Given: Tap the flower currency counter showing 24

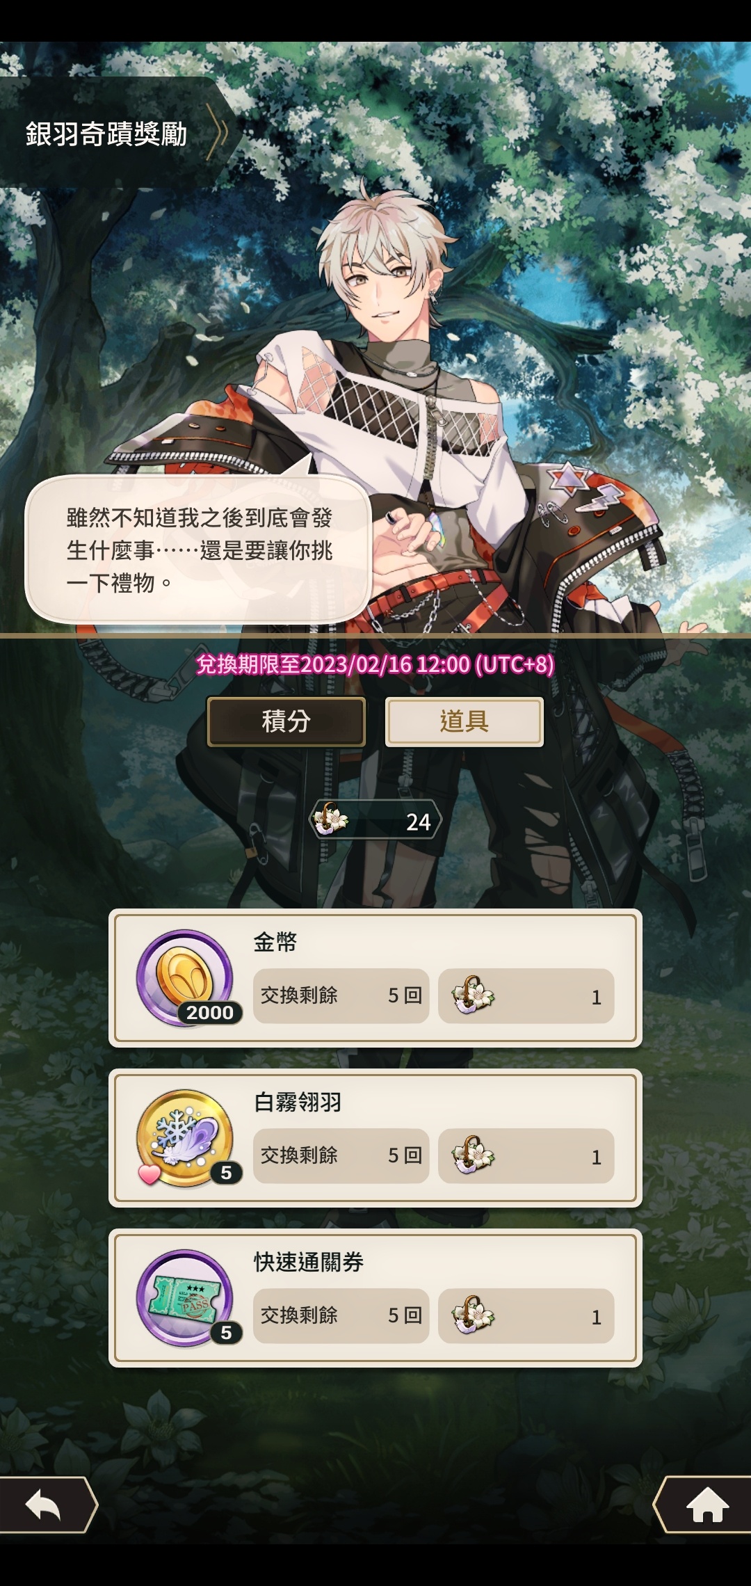Looking at the screenshot, I should click(x=375, y=819).
